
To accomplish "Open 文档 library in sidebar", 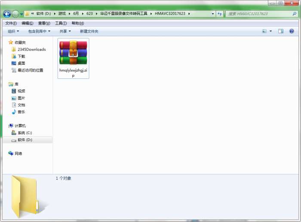I will pyautogui.click(x=18, y=105).
